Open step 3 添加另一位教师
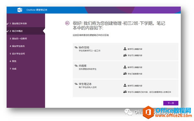 point(26,38)
